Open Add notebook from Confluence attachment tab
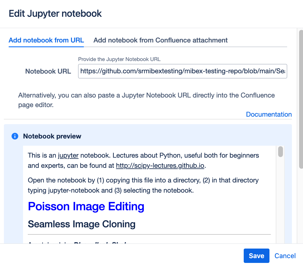This screenshot has width=303, height=268. pos(160,40)
